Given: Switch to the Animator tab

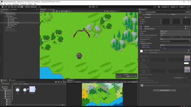Looking at the screenshot, I should tap(52, 9).
